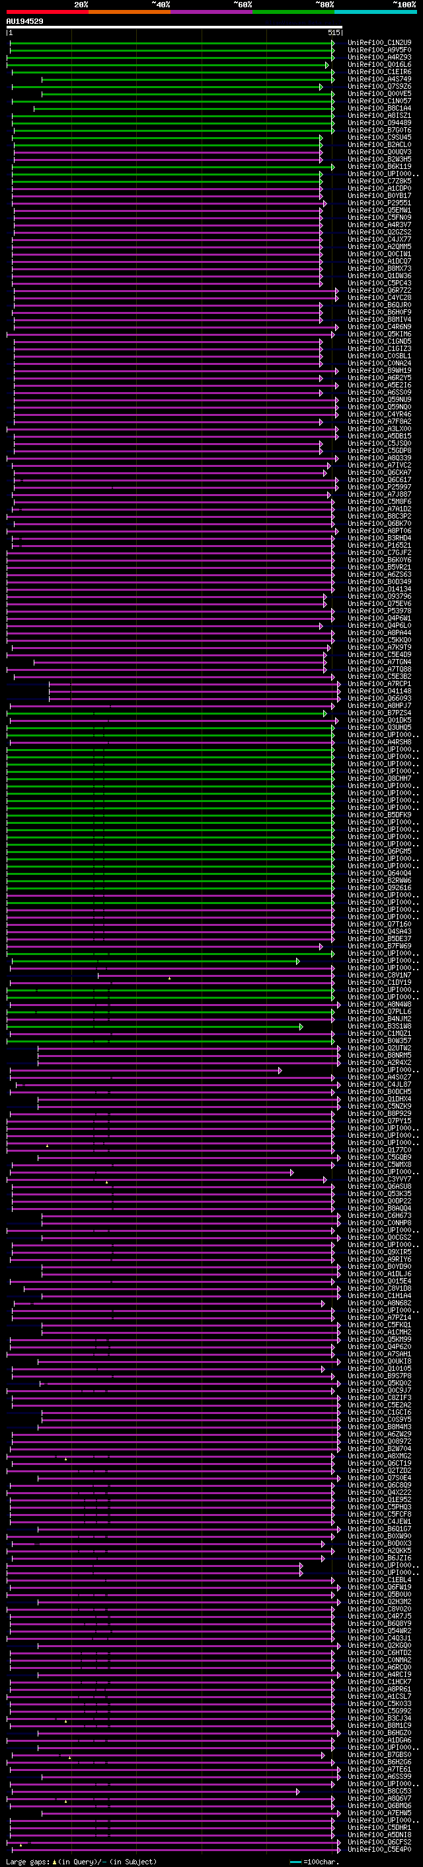The height and width of the screenshot is (1867, 423).
Task: Select hit label UniRef100_B2ACL0
Action: tap(379, 145)
